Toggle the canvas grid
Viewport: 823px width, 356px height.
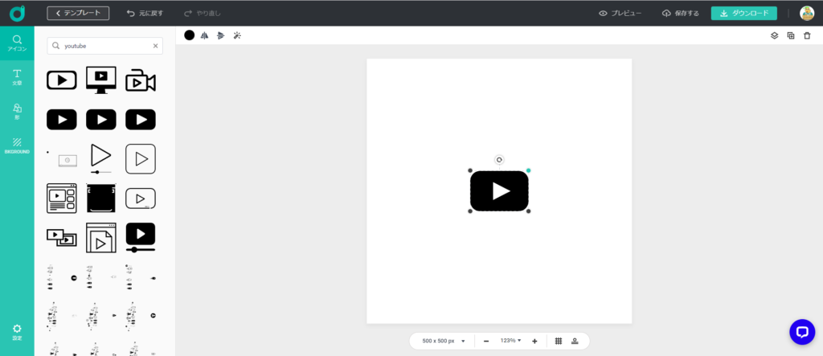559,341
